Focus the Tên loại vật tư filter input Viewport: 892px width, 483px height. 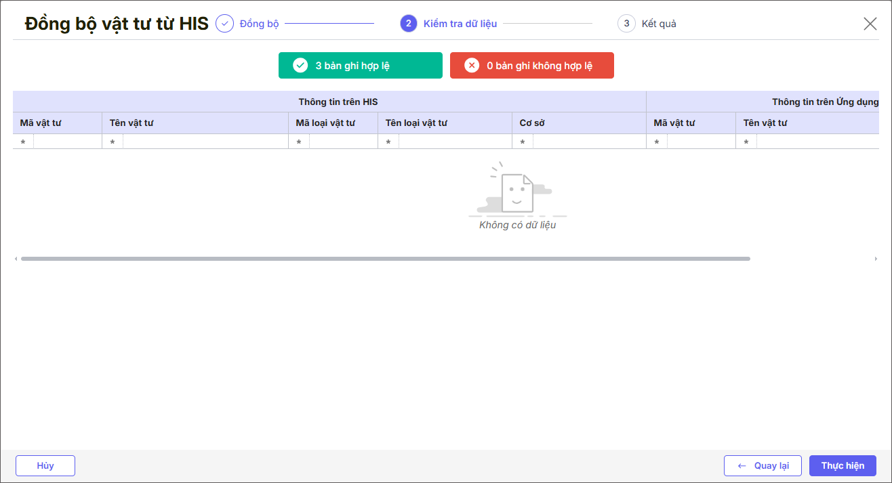455,142
